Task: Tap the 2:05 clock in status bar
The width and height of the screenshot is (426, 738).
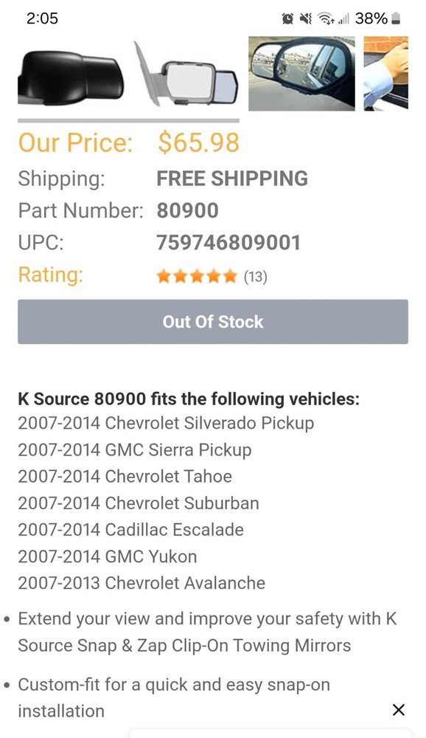Action: [43, 18]
